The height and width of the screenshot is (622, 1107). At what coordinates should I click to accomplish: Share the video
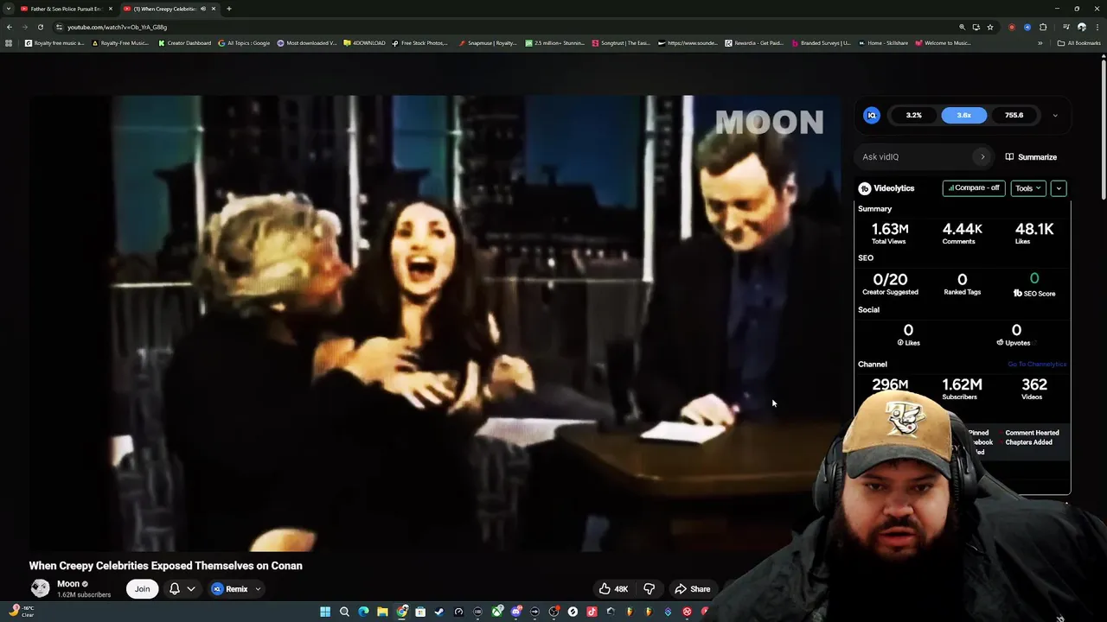(693, 589)
